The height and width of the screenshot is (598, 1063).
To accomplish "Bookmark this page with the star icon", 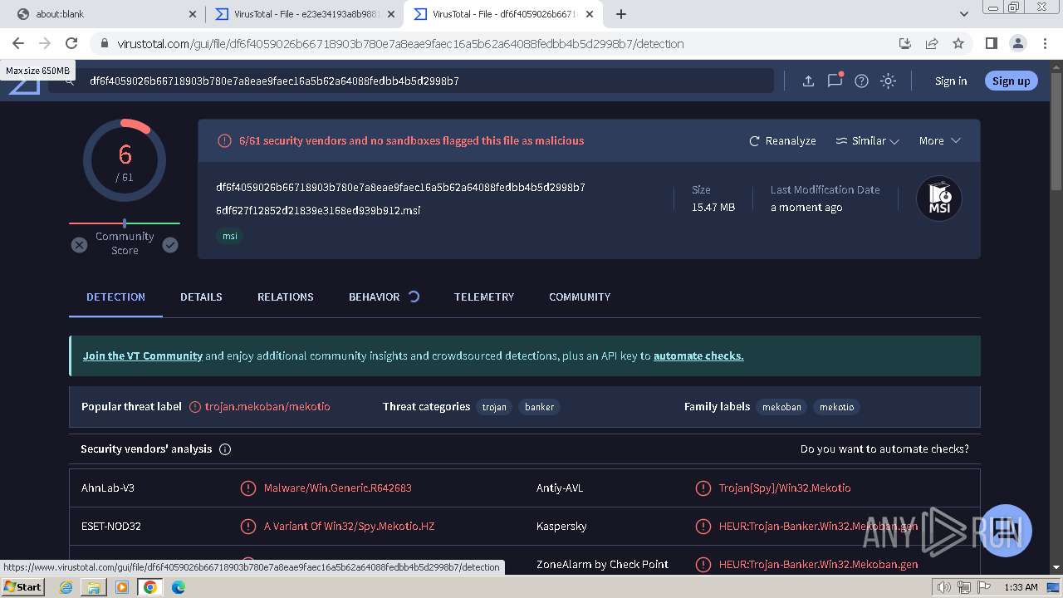I will 958,43.
